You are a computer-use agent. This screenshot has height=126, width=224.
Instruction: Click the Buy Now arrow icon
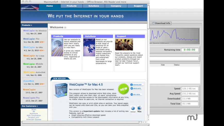132,94
